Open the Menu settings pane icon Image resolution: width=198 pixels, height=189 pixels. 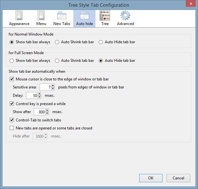(x=41, y=15)
